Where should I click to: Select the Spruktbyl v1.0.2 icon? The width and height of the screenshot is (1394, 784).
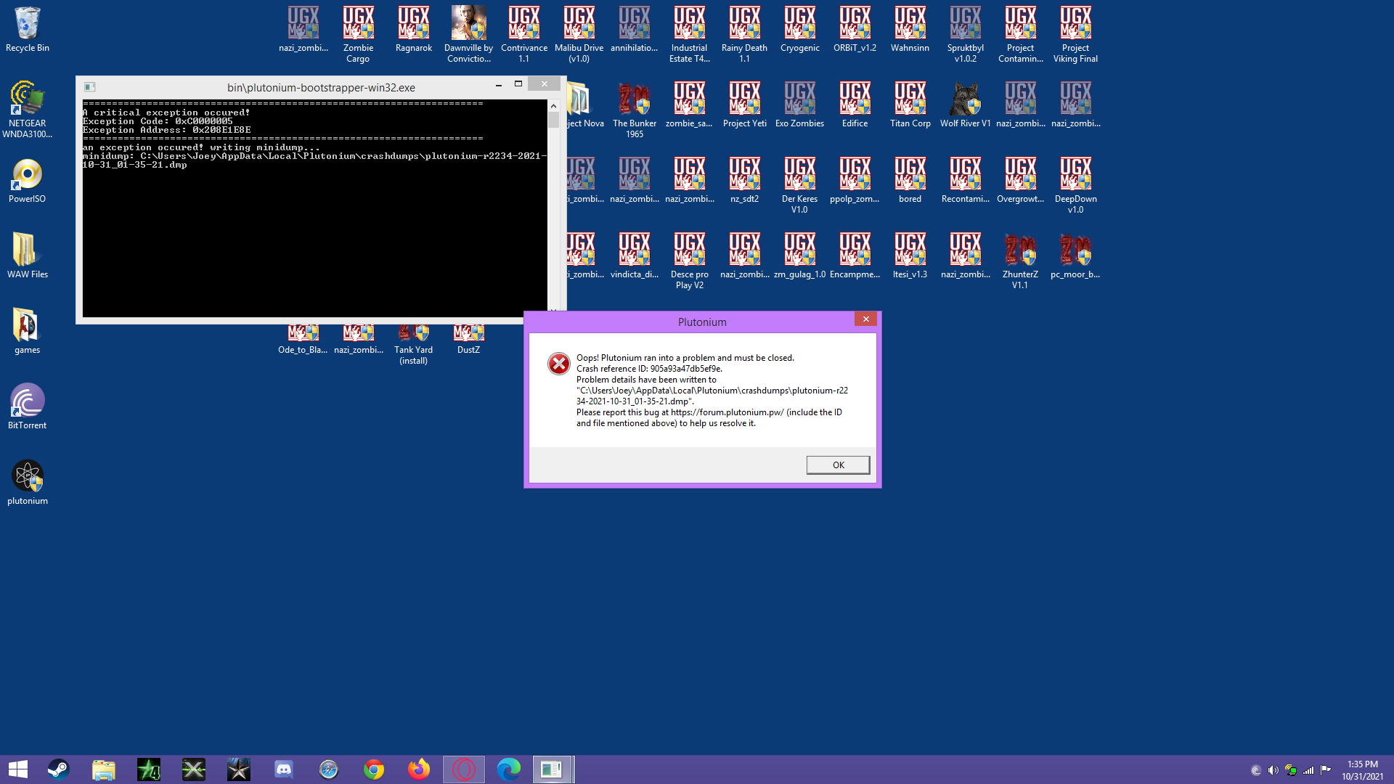tap(966, 34)
